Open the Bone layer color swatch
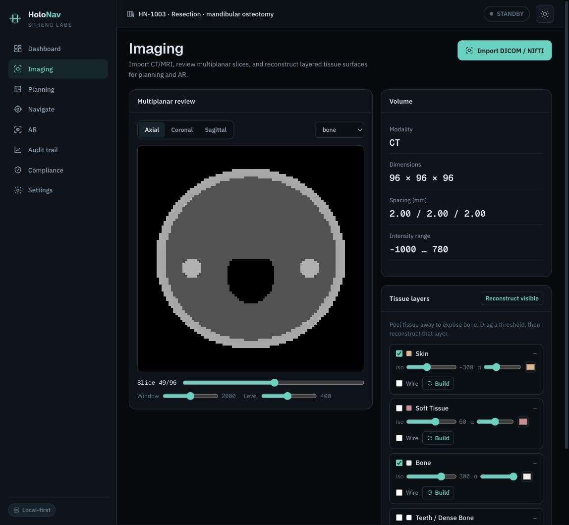 pyautogui.click(x=526, y=476)
